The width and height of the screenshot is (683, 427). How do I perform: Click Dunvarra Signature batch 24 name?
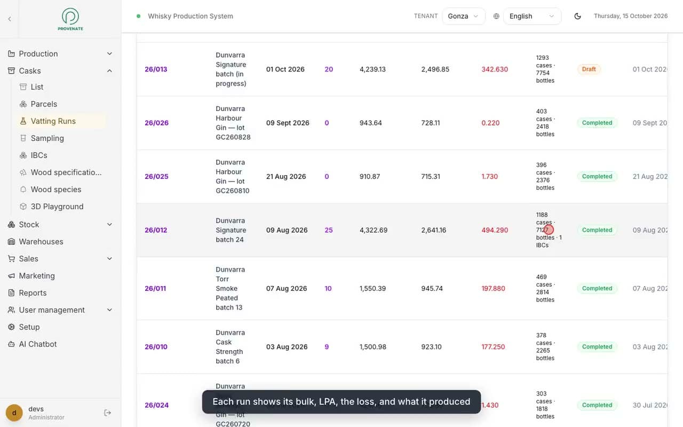pyautogui.click(x=231, y=230)
